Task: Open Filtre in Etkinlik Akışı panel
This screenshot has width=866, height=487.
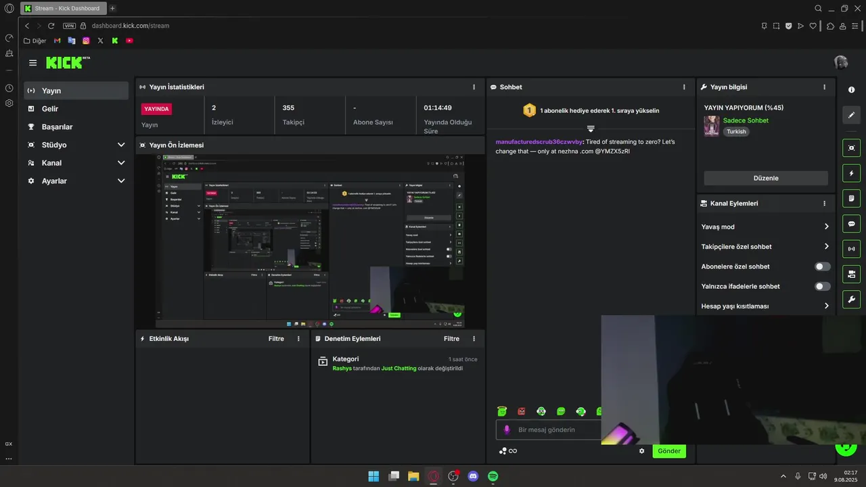Action: pyautogui.click(x=276, y=339)
